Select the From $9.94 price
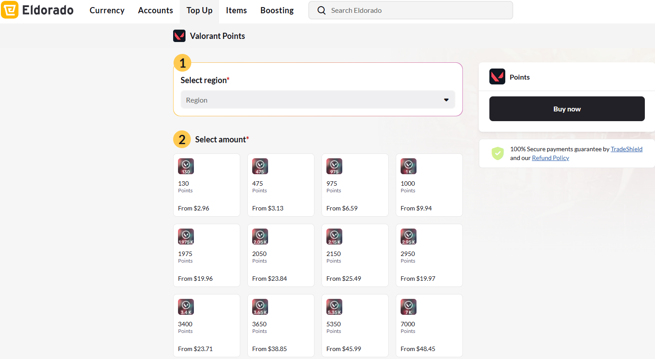 pyautogui.click(x=416, y=208)
